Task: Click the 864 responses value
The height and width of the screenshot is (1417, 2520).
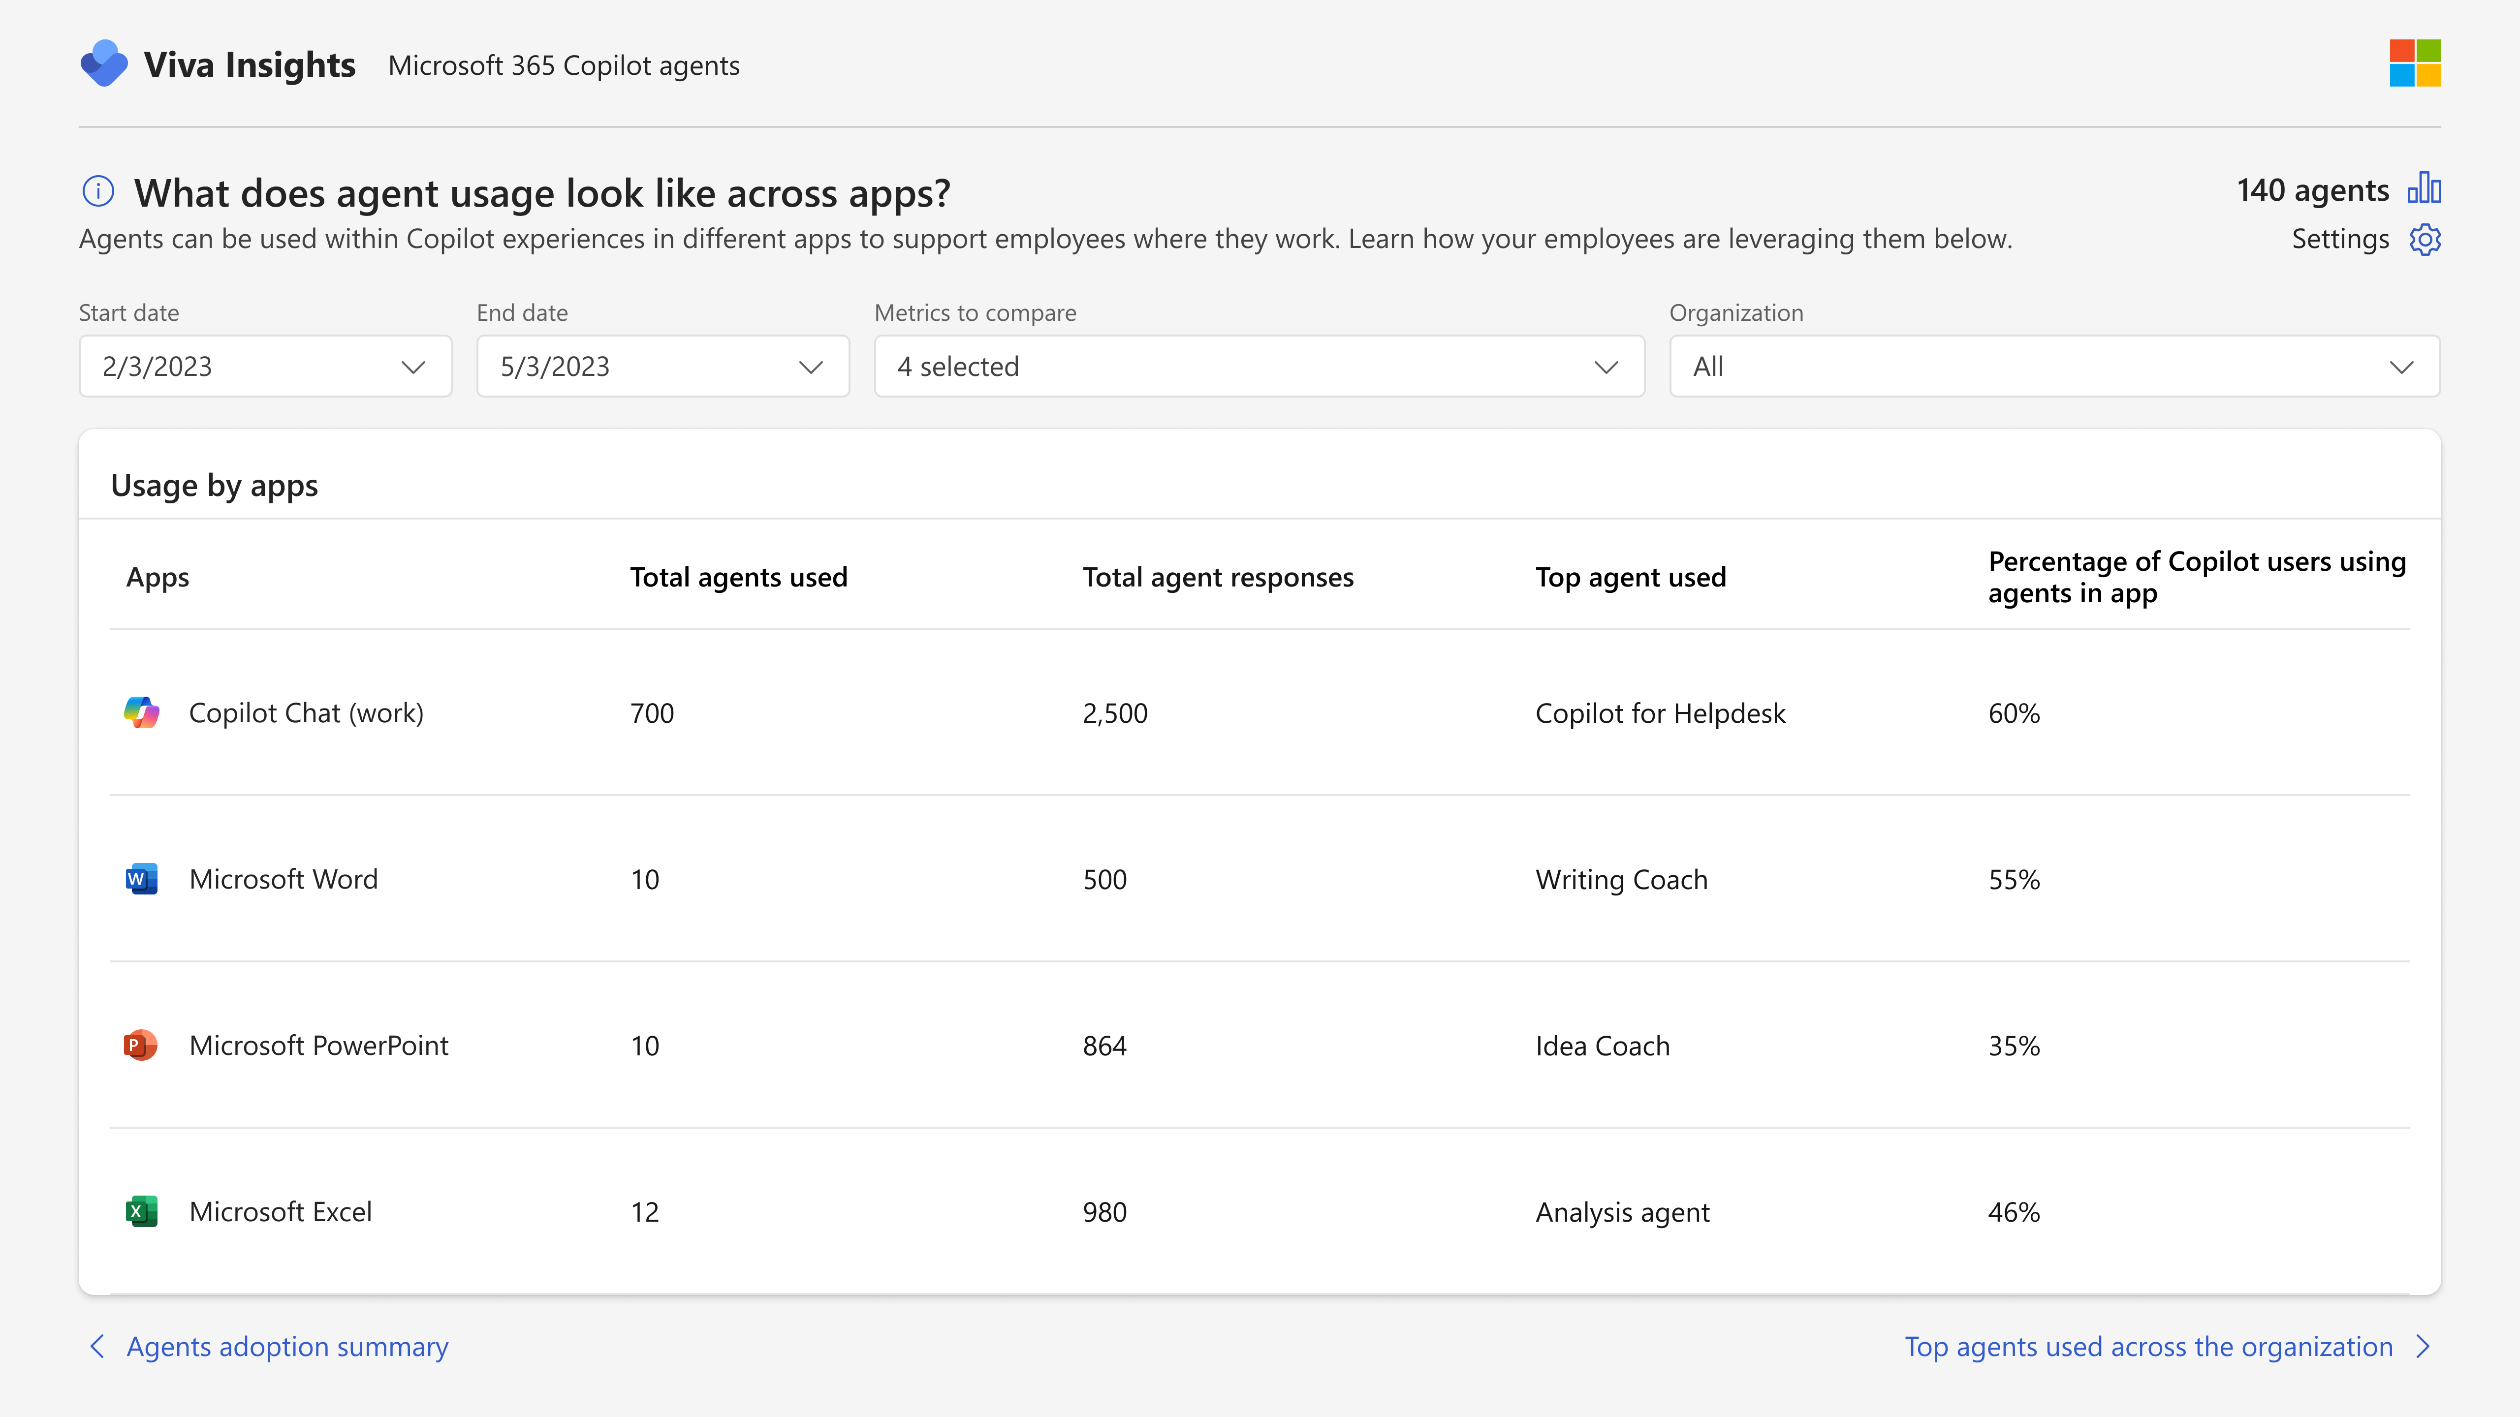Action: [x=1104, y=1046]
